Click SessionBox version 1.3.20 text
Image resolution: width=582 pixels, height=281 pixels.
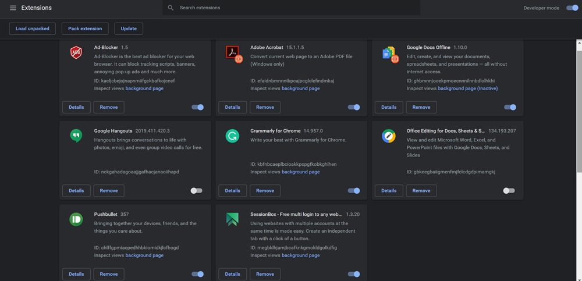[353, 215]
